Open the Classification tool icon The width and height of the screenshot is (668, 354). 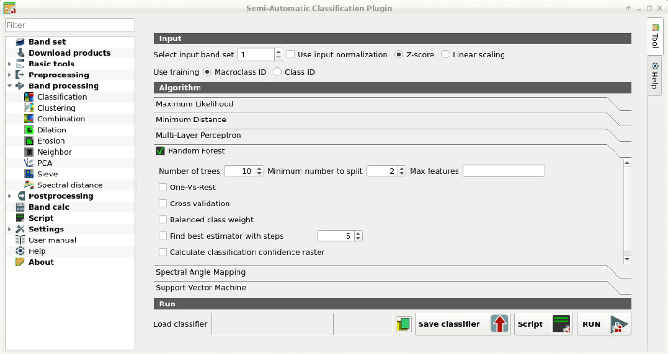[29, 97]
